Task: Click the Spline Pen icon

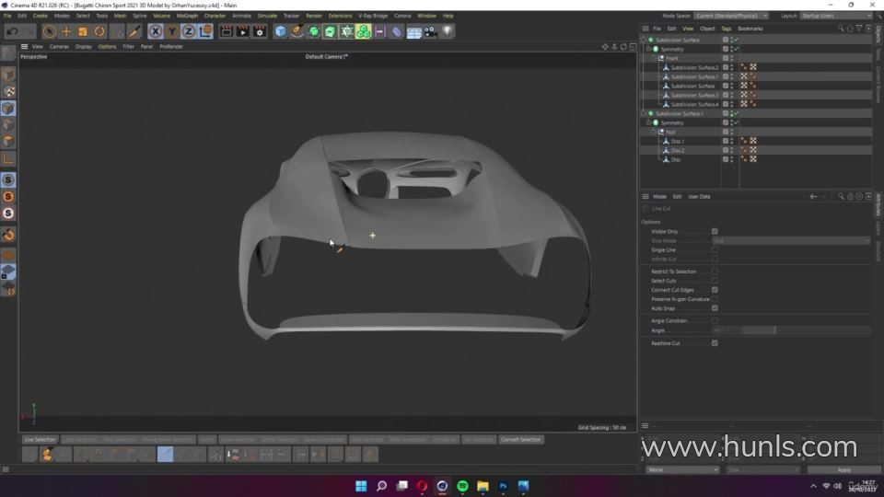Action: click(297, 31)
